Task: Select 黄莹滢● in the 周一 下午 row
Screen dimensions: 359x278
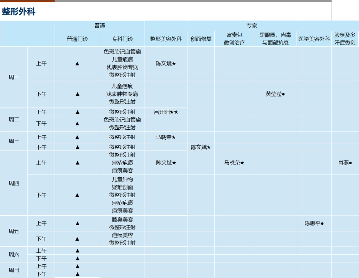Action: click(275, 94)
